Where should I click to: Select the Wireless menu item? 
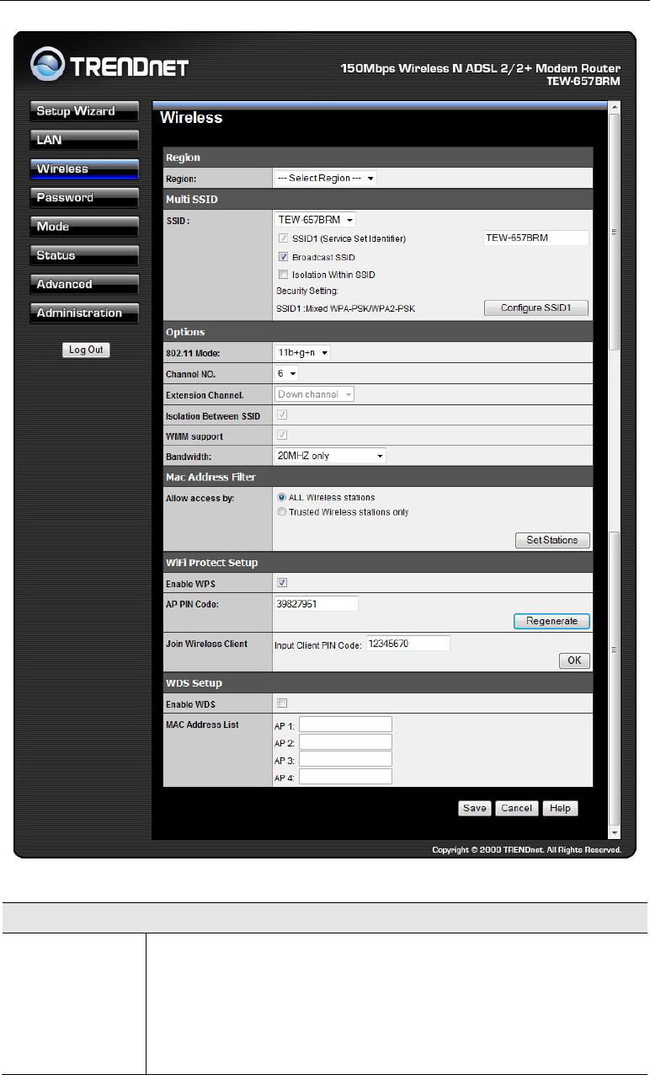point(84,169)
